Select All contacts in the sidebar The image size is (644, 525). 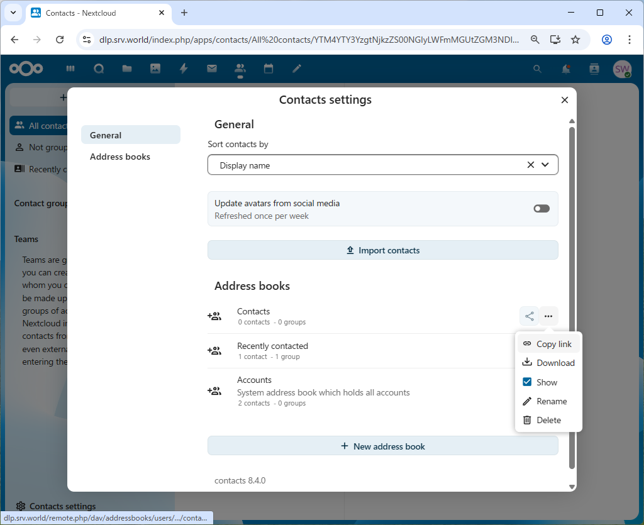pos(39,126)
